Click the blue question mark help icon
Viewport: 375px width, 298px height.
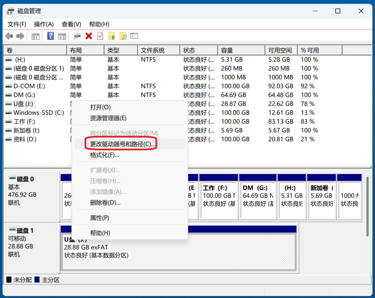click(x=50, y=36)
